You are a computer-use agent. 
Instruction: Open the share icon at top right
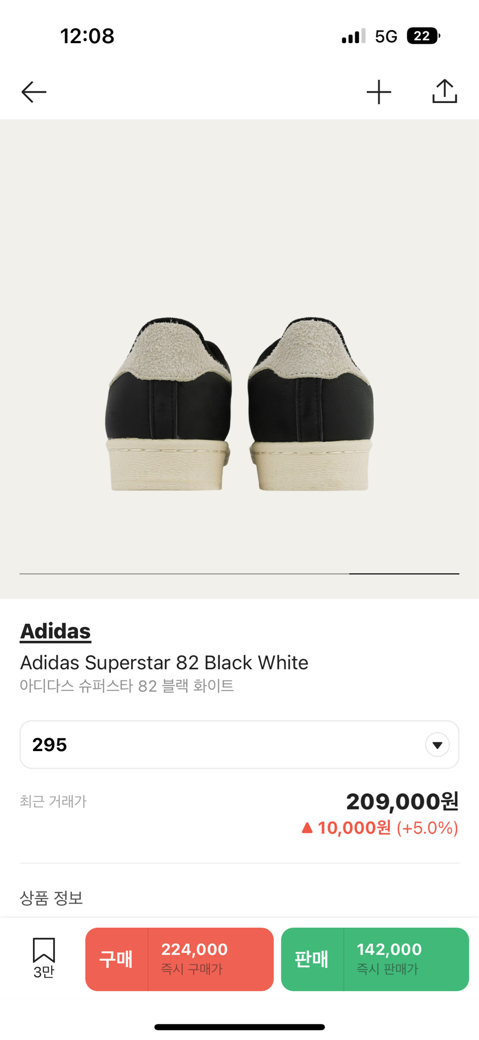click(x=445, y=91)
